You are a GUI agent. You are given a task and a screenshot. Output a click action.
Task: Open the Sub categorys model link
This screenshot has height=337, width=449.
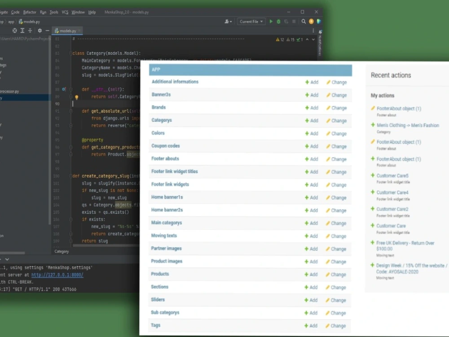point(165,312)
